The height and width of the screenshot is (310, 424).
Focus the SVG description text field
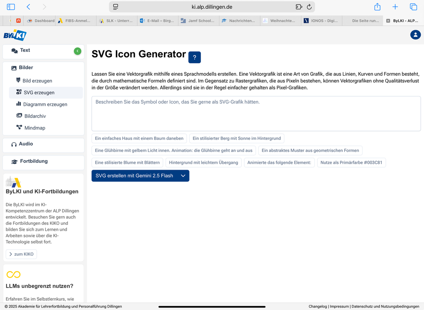256,113
